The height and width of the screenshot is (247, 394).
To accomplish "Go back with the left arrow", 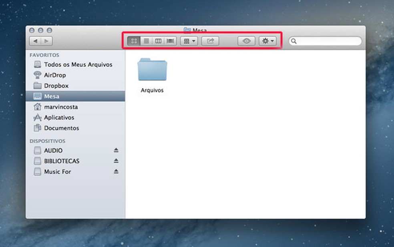I will coord(35,41).
